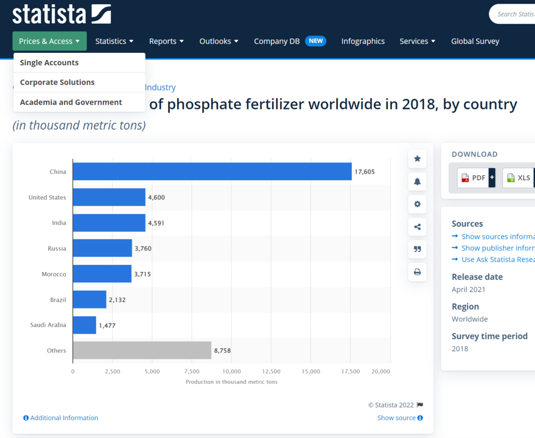Click the print chart icon
This screenshot has width=535, height=438.
(x=417, y=272)
